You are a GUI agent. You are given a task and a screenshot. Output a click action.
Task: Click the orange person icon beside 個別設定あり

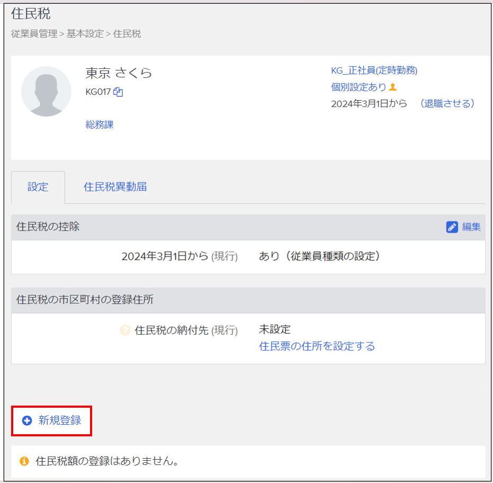click(393, 87)
